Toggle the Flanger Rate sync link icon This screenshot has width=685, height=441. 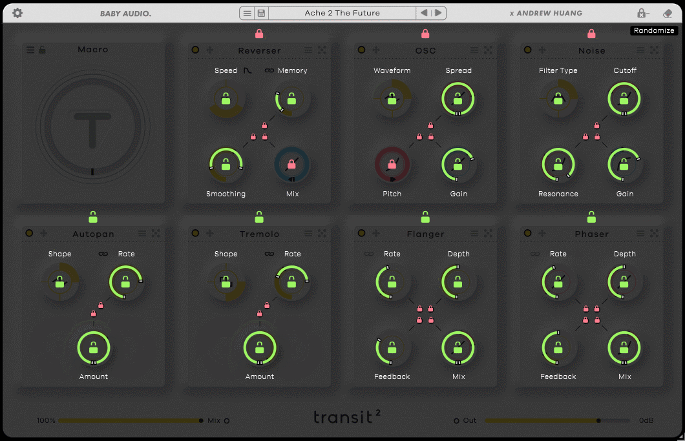[x=369, y=254]
